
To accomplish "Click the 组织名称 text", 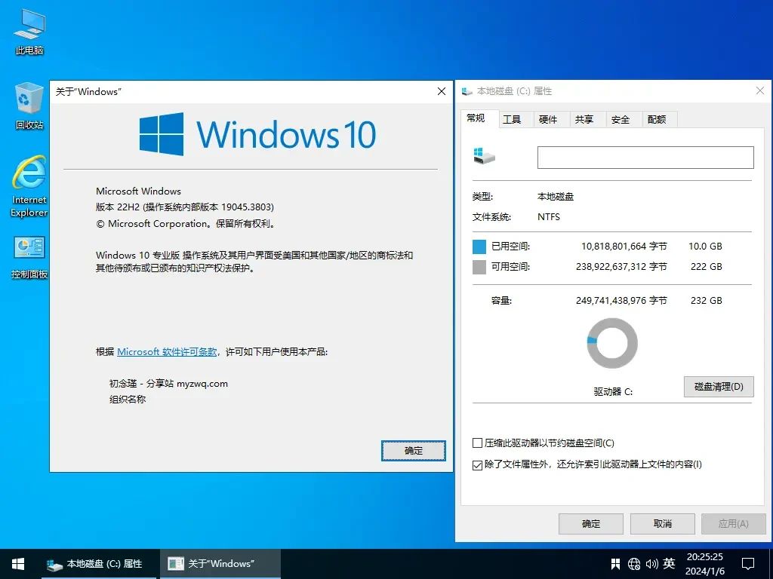I will tap(127, 400).
